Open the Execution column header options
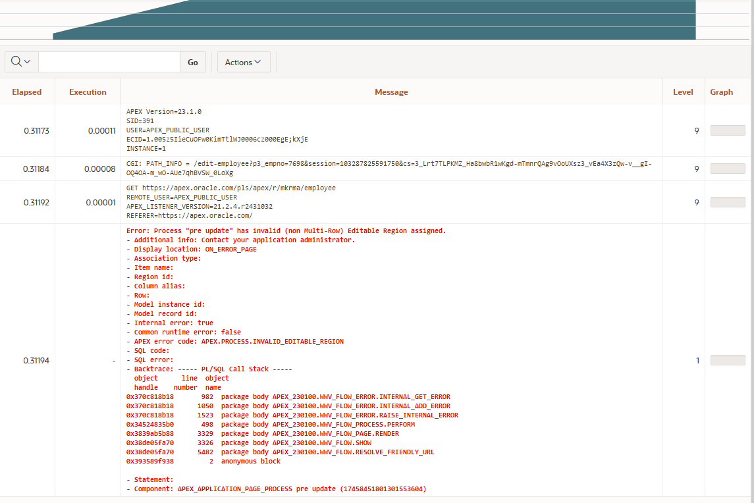Viewport: 754px width, 503px height. click(x=88, y=92)
